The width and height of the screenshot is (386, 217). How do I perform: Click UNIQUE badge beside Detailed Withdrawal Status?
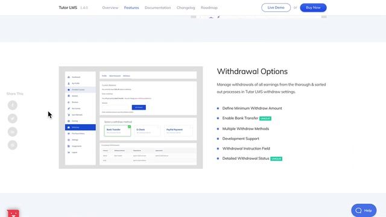click(276, 159)
